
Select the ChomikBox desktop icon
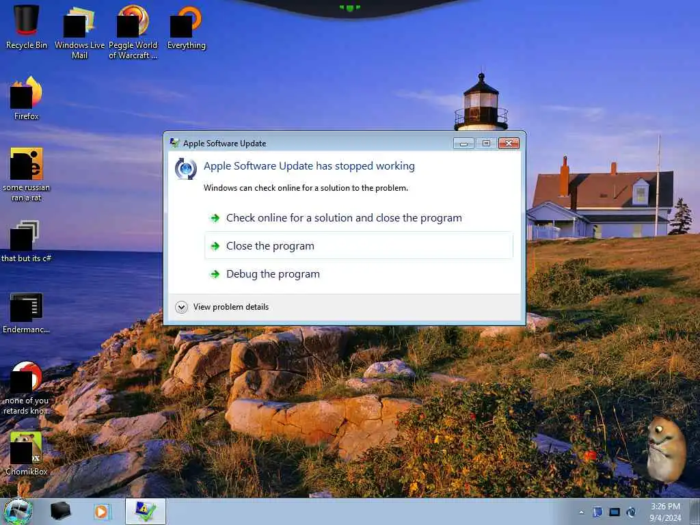click(x=27, y=454)
